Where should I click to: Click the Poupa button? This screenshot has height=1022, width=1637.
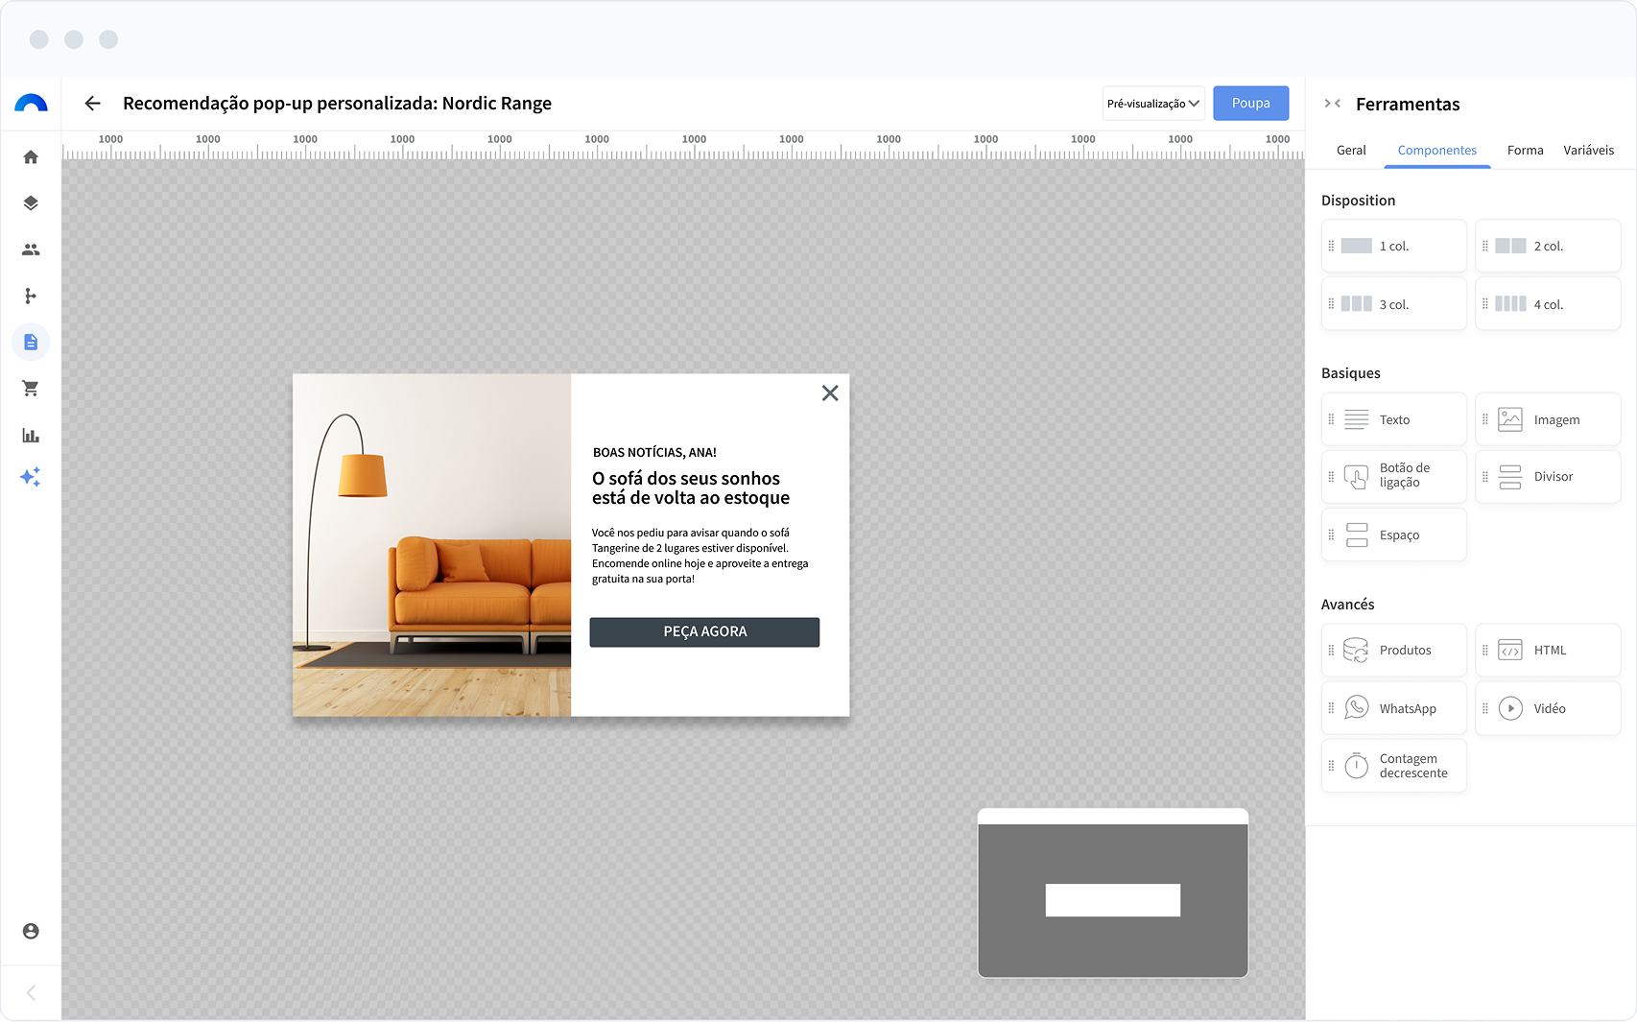coord(1250,104)
